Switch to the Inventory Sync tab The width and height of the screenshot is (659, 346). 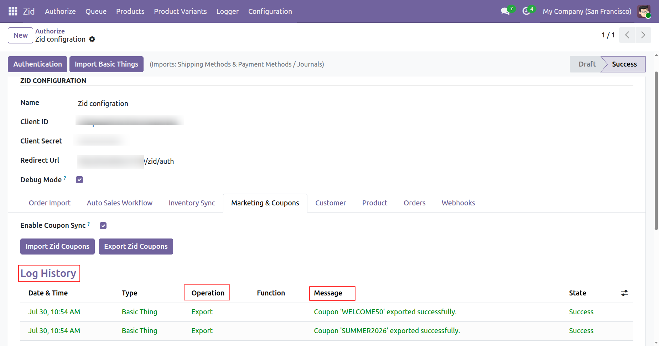point(192,203)
